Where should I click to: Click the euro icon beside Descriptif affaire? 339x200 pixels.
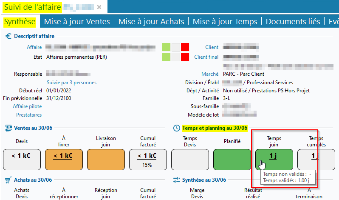(x=8, y=36)
